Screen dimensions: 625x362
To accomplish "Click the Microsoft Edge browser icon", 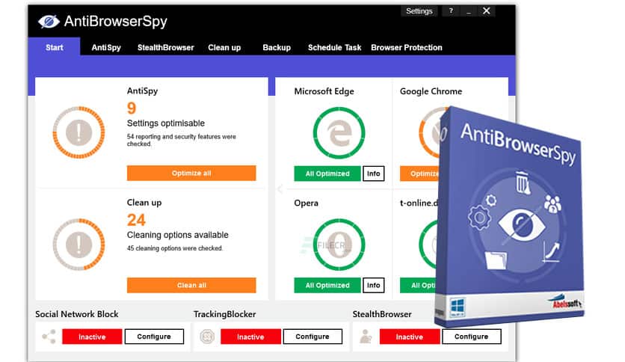I will tap(339, 133).
